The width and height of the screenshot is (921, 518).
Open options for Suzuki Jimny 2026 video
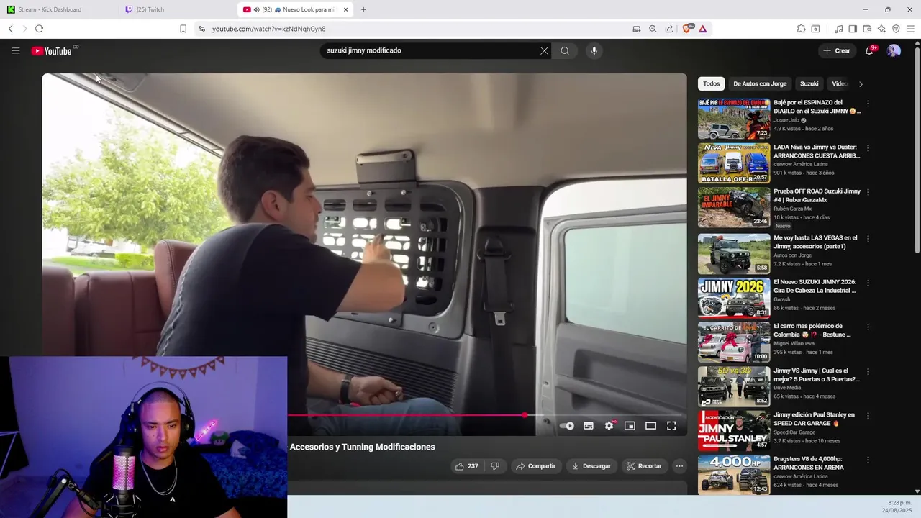coord(868,283)
